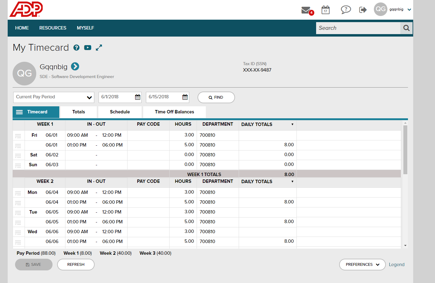Open the MYSELF menu
435x283 pixels.
tap(85, 28)
